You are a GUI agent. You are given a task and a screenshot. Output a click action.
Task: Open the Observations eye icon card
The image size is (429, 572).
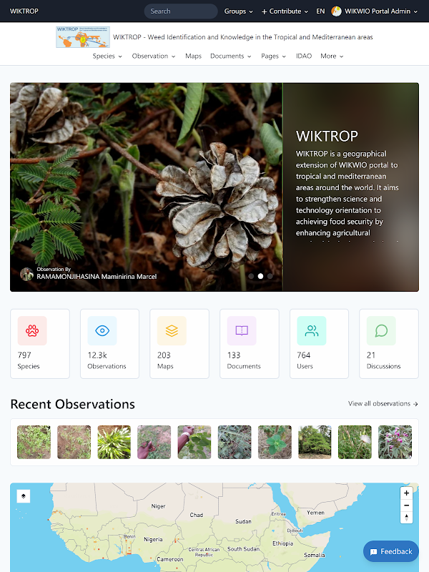[109, 344]
